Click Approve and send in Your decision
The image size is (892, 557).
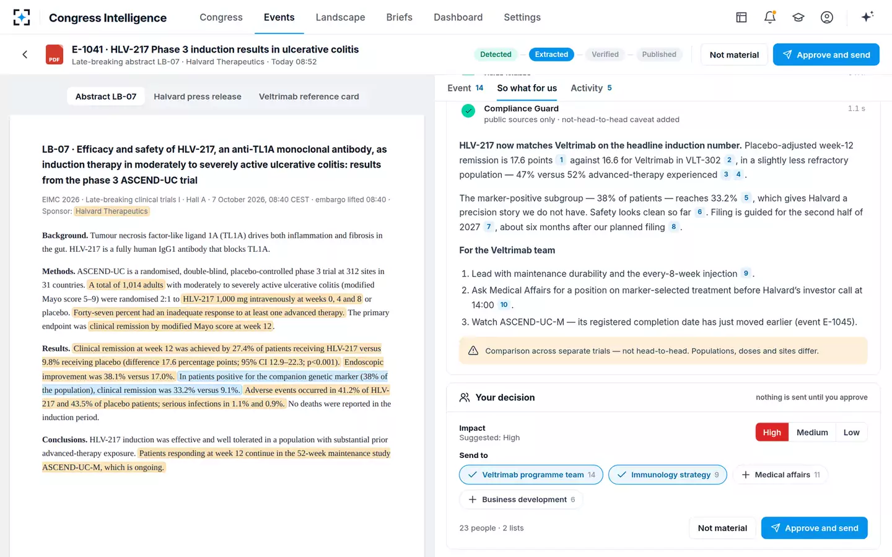(814, 528)
